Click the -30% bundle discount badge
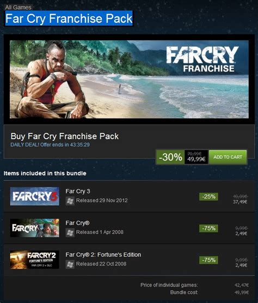Screen dimensions: 258x303 point(170,157)
